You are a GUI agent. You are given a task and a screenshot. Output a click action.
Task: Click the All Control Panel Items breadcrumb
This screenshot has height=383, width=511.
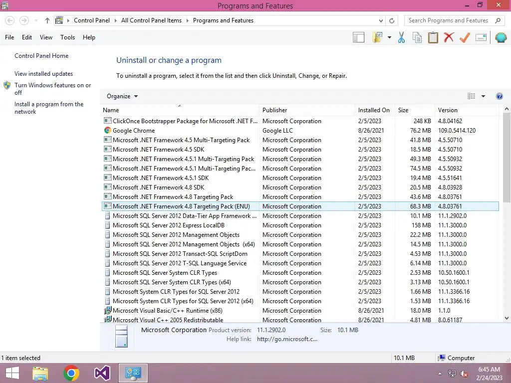(x=151, y=20)
